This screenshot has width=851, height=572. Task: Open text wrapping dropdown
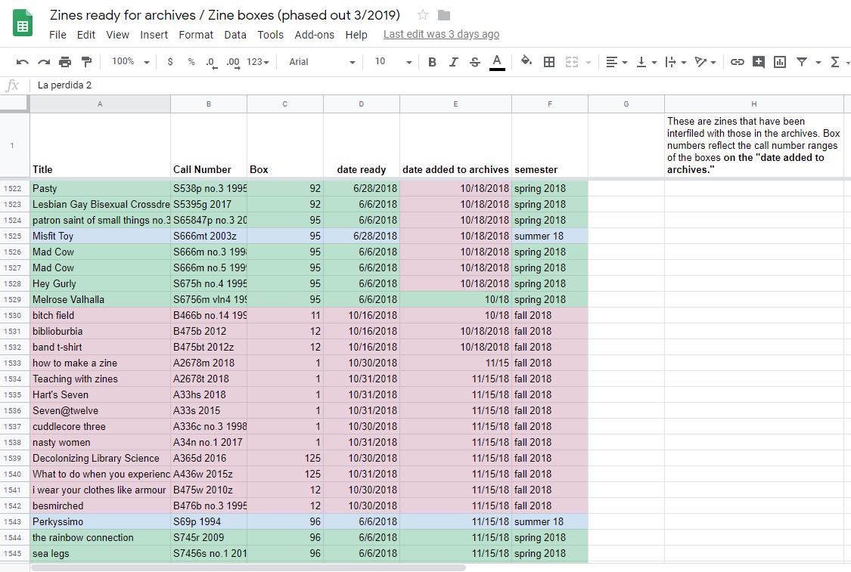[x=676, y=62]
